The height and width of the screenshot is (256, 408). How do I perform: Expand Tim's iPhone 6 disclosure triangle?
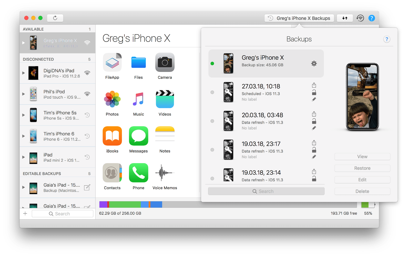[23, 136]
